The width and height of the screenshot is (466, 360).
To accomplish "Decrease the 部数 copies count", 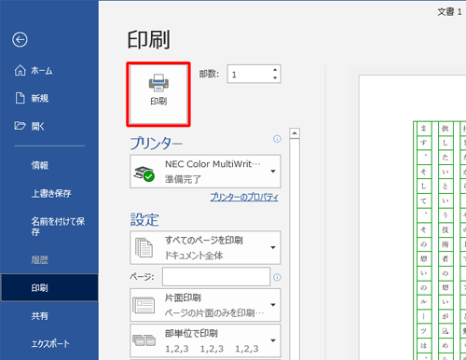I will pos(275,77).
